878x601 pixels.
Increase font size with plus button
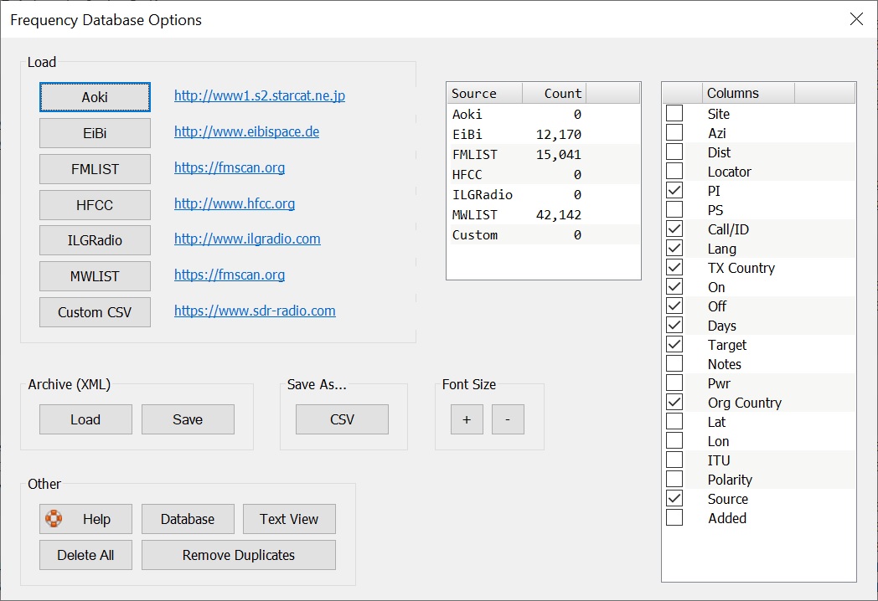[x=467, y=419]
